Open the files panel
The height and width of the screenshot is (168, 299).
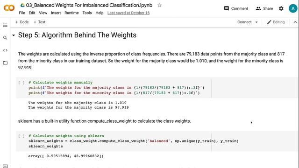(x=5, y=63)
